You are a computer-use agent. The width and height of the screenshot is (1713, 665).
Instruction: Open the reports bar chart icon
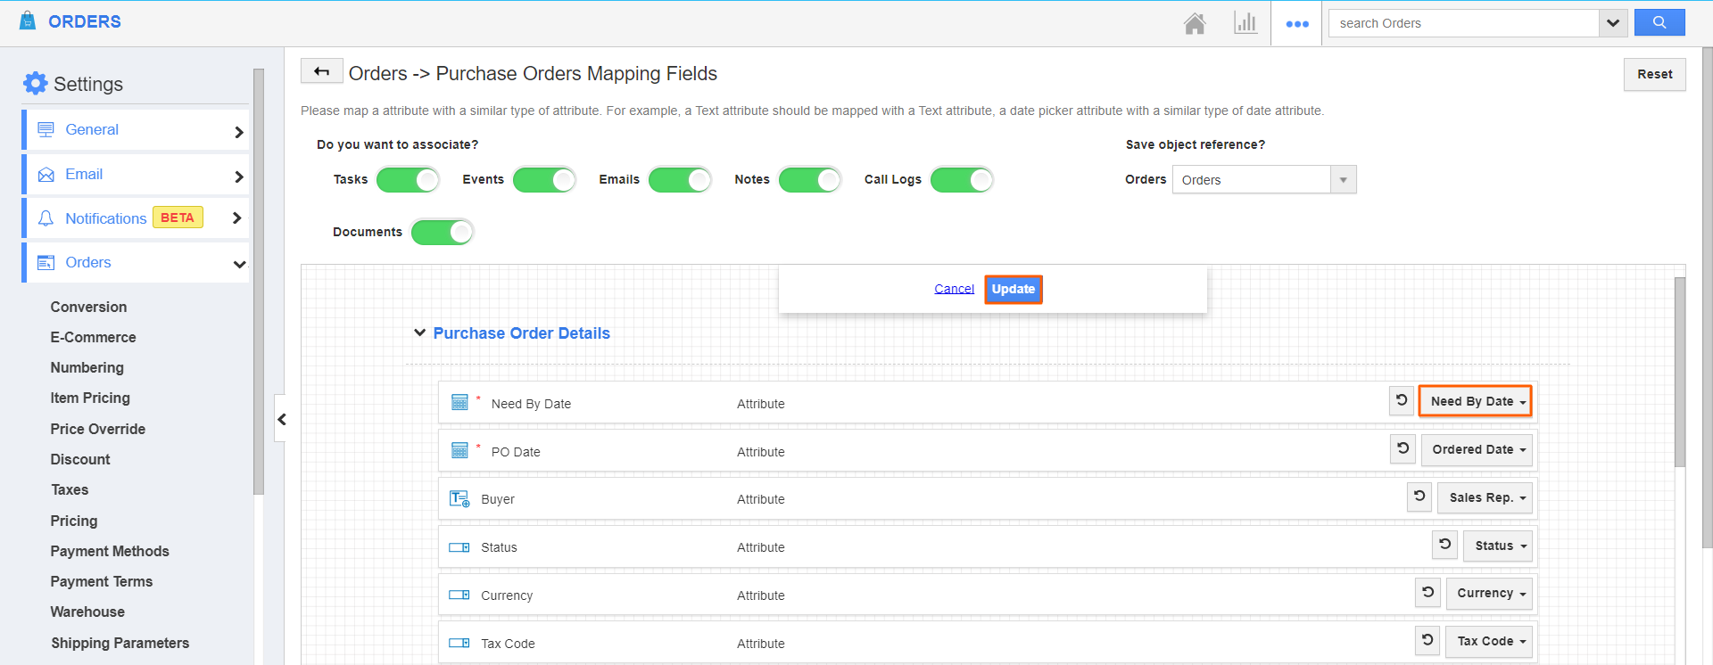[1245, 23]
